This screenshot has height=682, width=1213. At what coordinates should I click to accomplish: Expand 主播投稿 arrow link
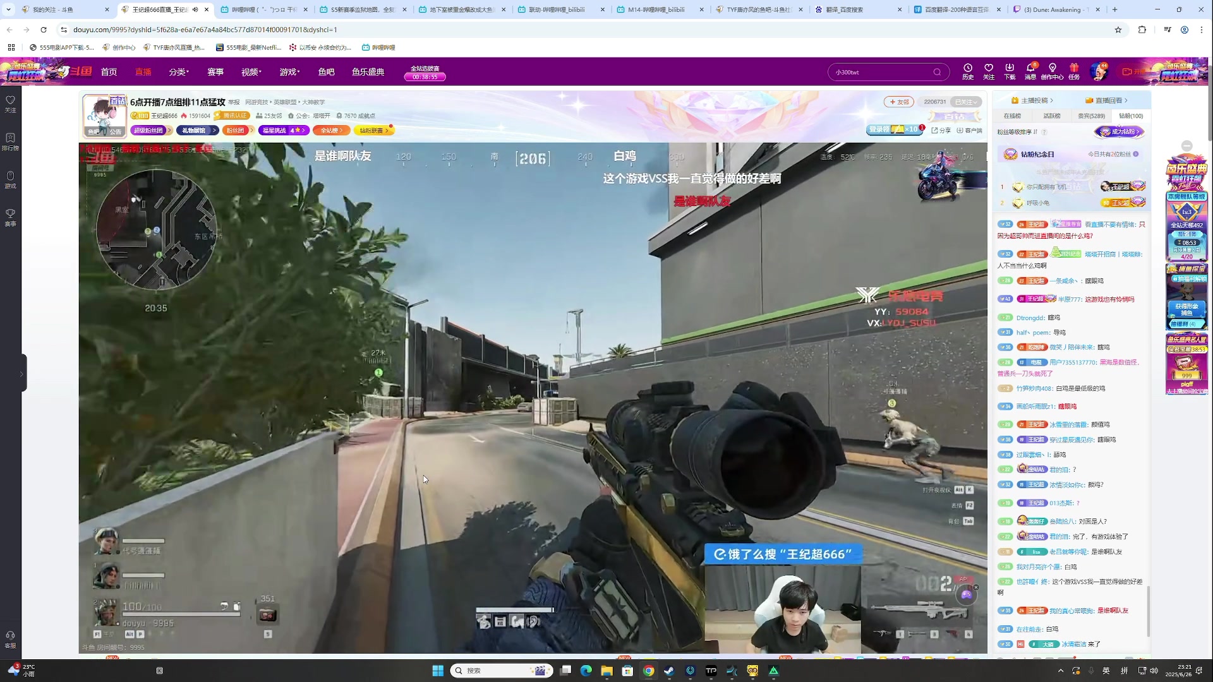click(x=1032, y=100)
